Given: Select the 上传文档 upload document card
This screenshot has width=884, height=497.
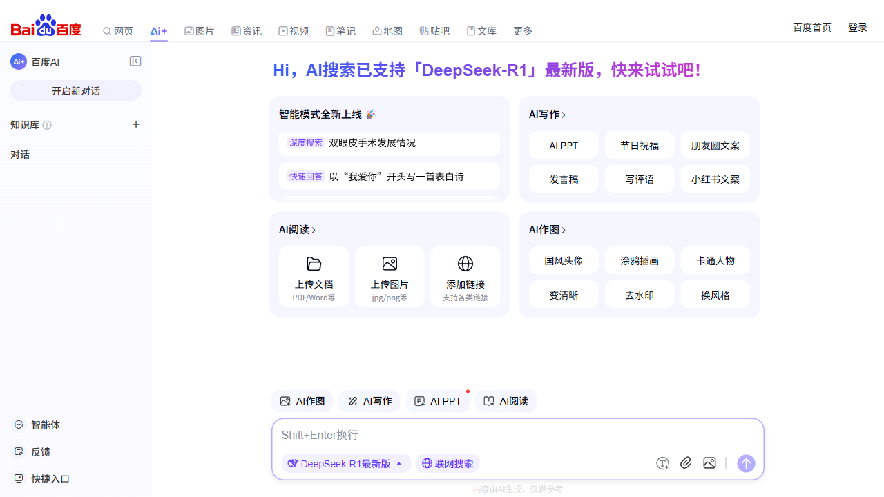Looking at the screenshot, I should [314, 277].
